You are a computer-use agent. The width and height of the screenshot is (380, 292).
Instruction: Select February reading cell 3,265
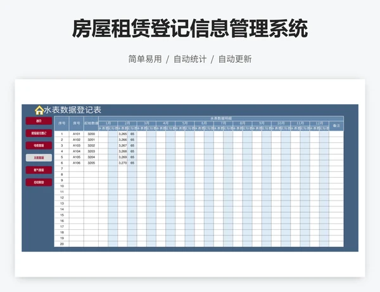click(x=123, y=134)
